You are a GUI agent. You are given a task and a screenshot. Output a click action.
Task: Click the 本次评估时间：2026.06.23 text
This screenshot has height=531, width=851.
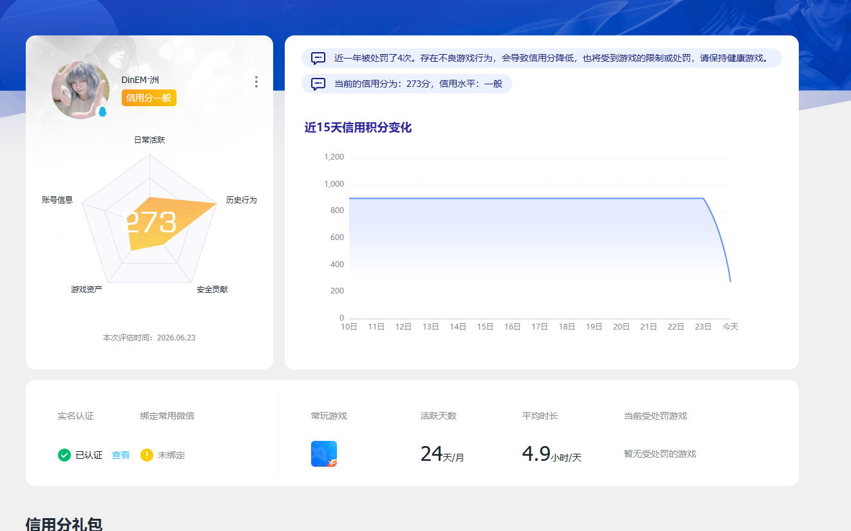(x=149, y=338)
